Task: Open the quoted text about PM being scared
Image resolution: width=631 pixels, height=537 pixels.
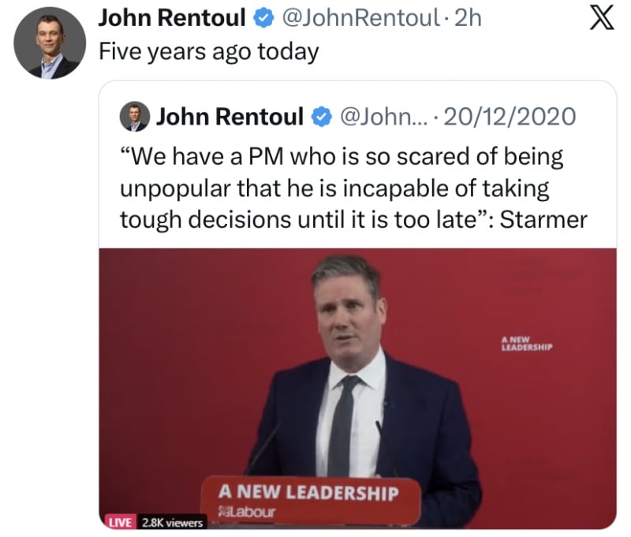Action: 353,188
